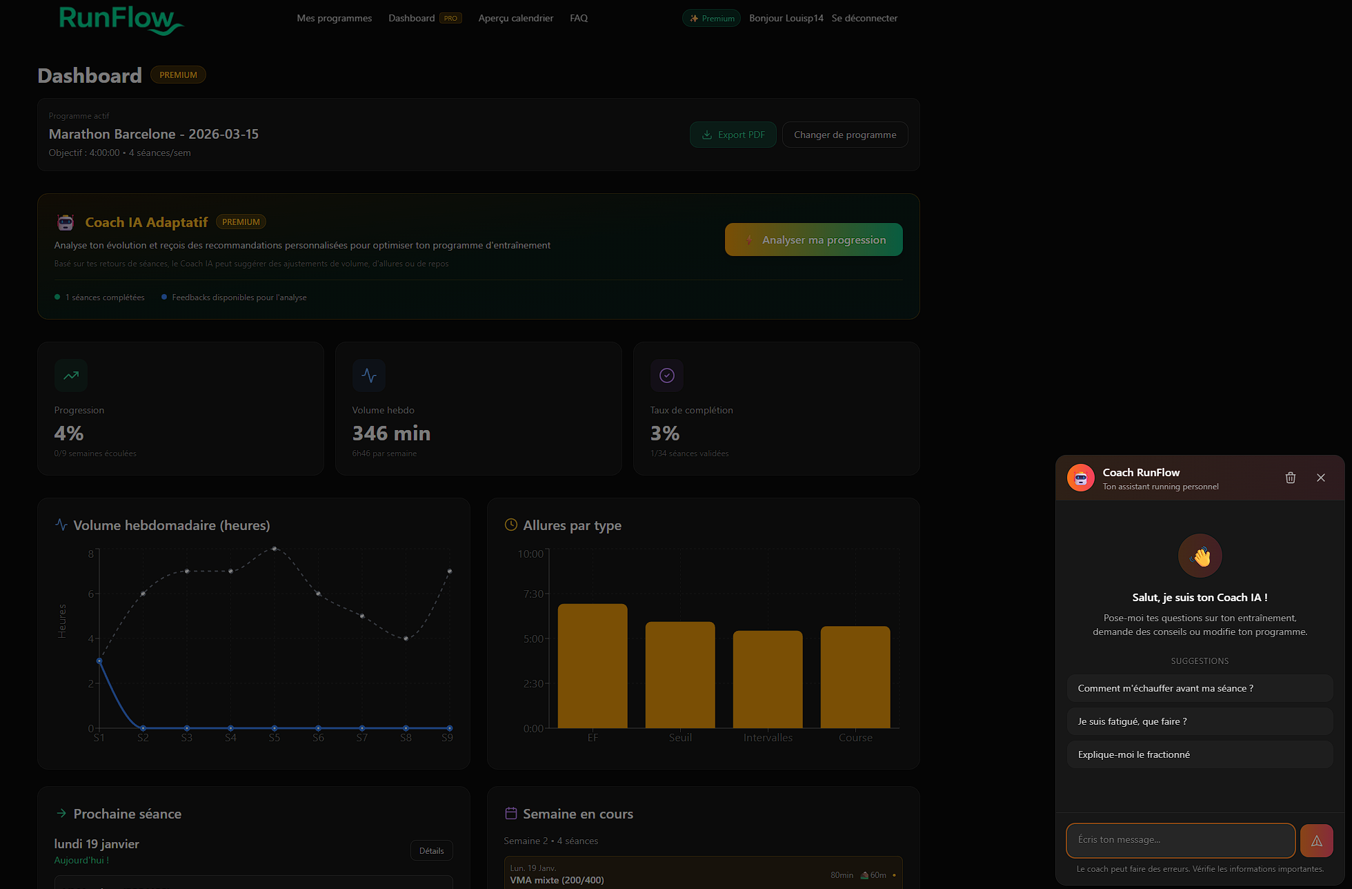Viewport: 1352px width, 889px height.
Task: Click the 'Écris ton message' input field
Action: pyautogui.click(x=1181, y=840)
